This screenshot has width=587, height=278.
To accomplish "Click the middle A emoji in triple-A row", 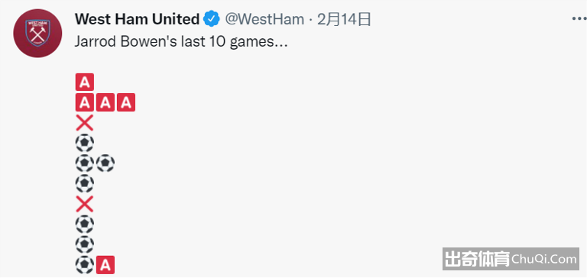I will [105, 102].
